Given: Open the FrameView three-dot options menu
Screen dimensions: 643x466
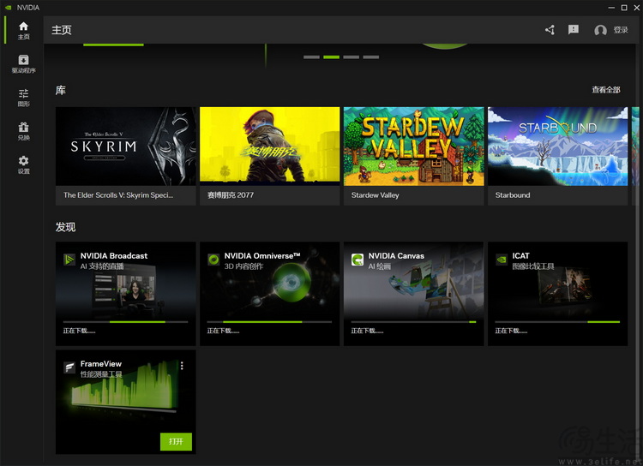Looking at the screenshot, I should [182, 366].
